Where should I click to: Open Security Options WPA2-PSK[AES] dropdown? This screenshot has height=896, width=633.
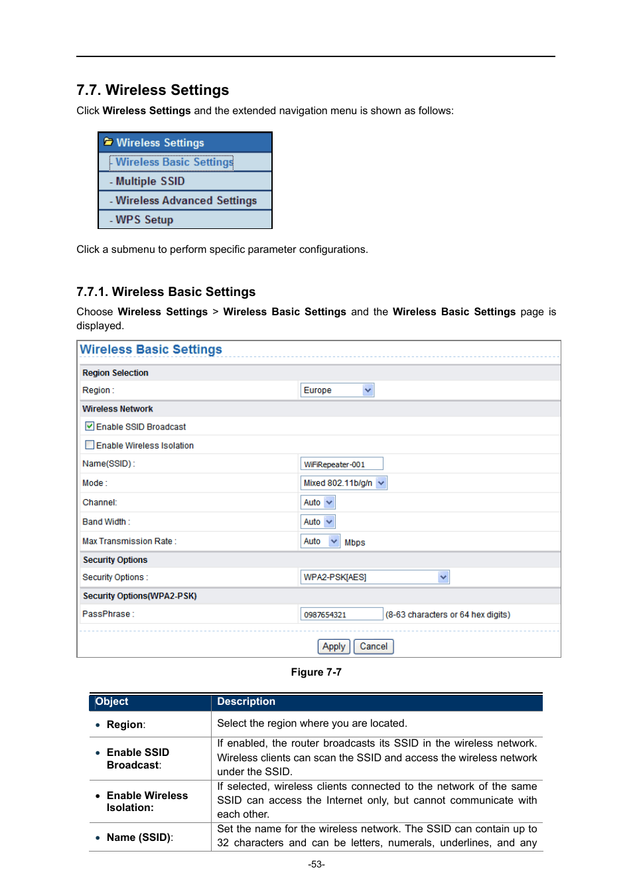click(375, 577)
